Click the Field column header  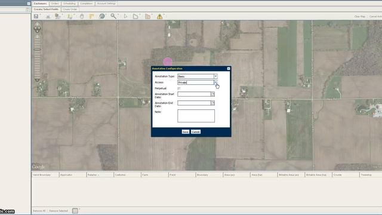click(181, 175)
